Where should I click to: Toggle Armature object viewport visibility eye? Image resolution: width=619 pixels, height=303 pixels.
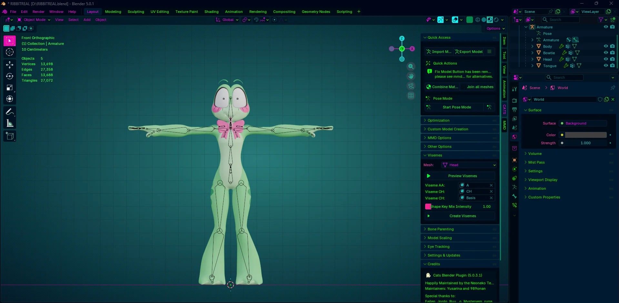[606, 27]
